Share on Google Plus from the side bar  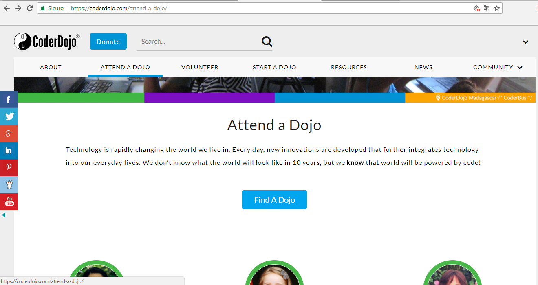tap(9, 134)
